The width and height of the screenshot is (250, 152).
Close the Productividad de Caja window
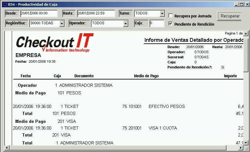[x=247, y=4]
